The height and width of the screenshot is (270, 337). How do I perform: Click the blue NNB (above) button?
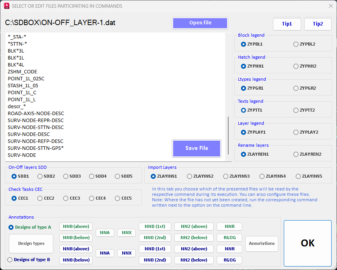click(76, 249)
